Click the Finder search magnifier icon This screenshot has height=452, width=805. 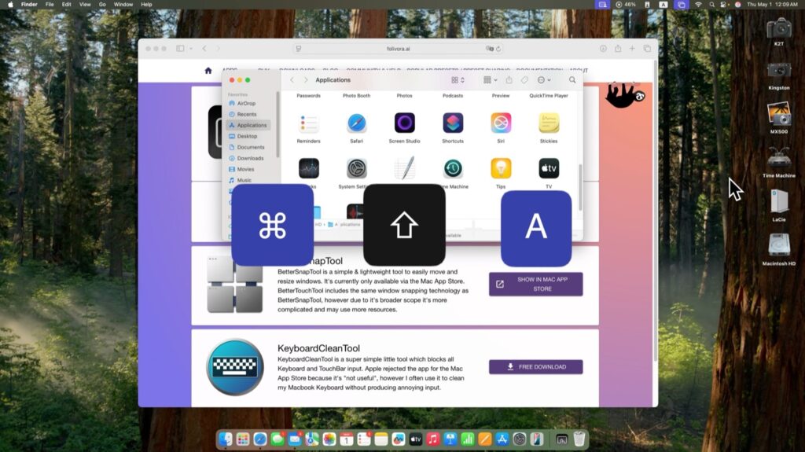pos(572,80)
